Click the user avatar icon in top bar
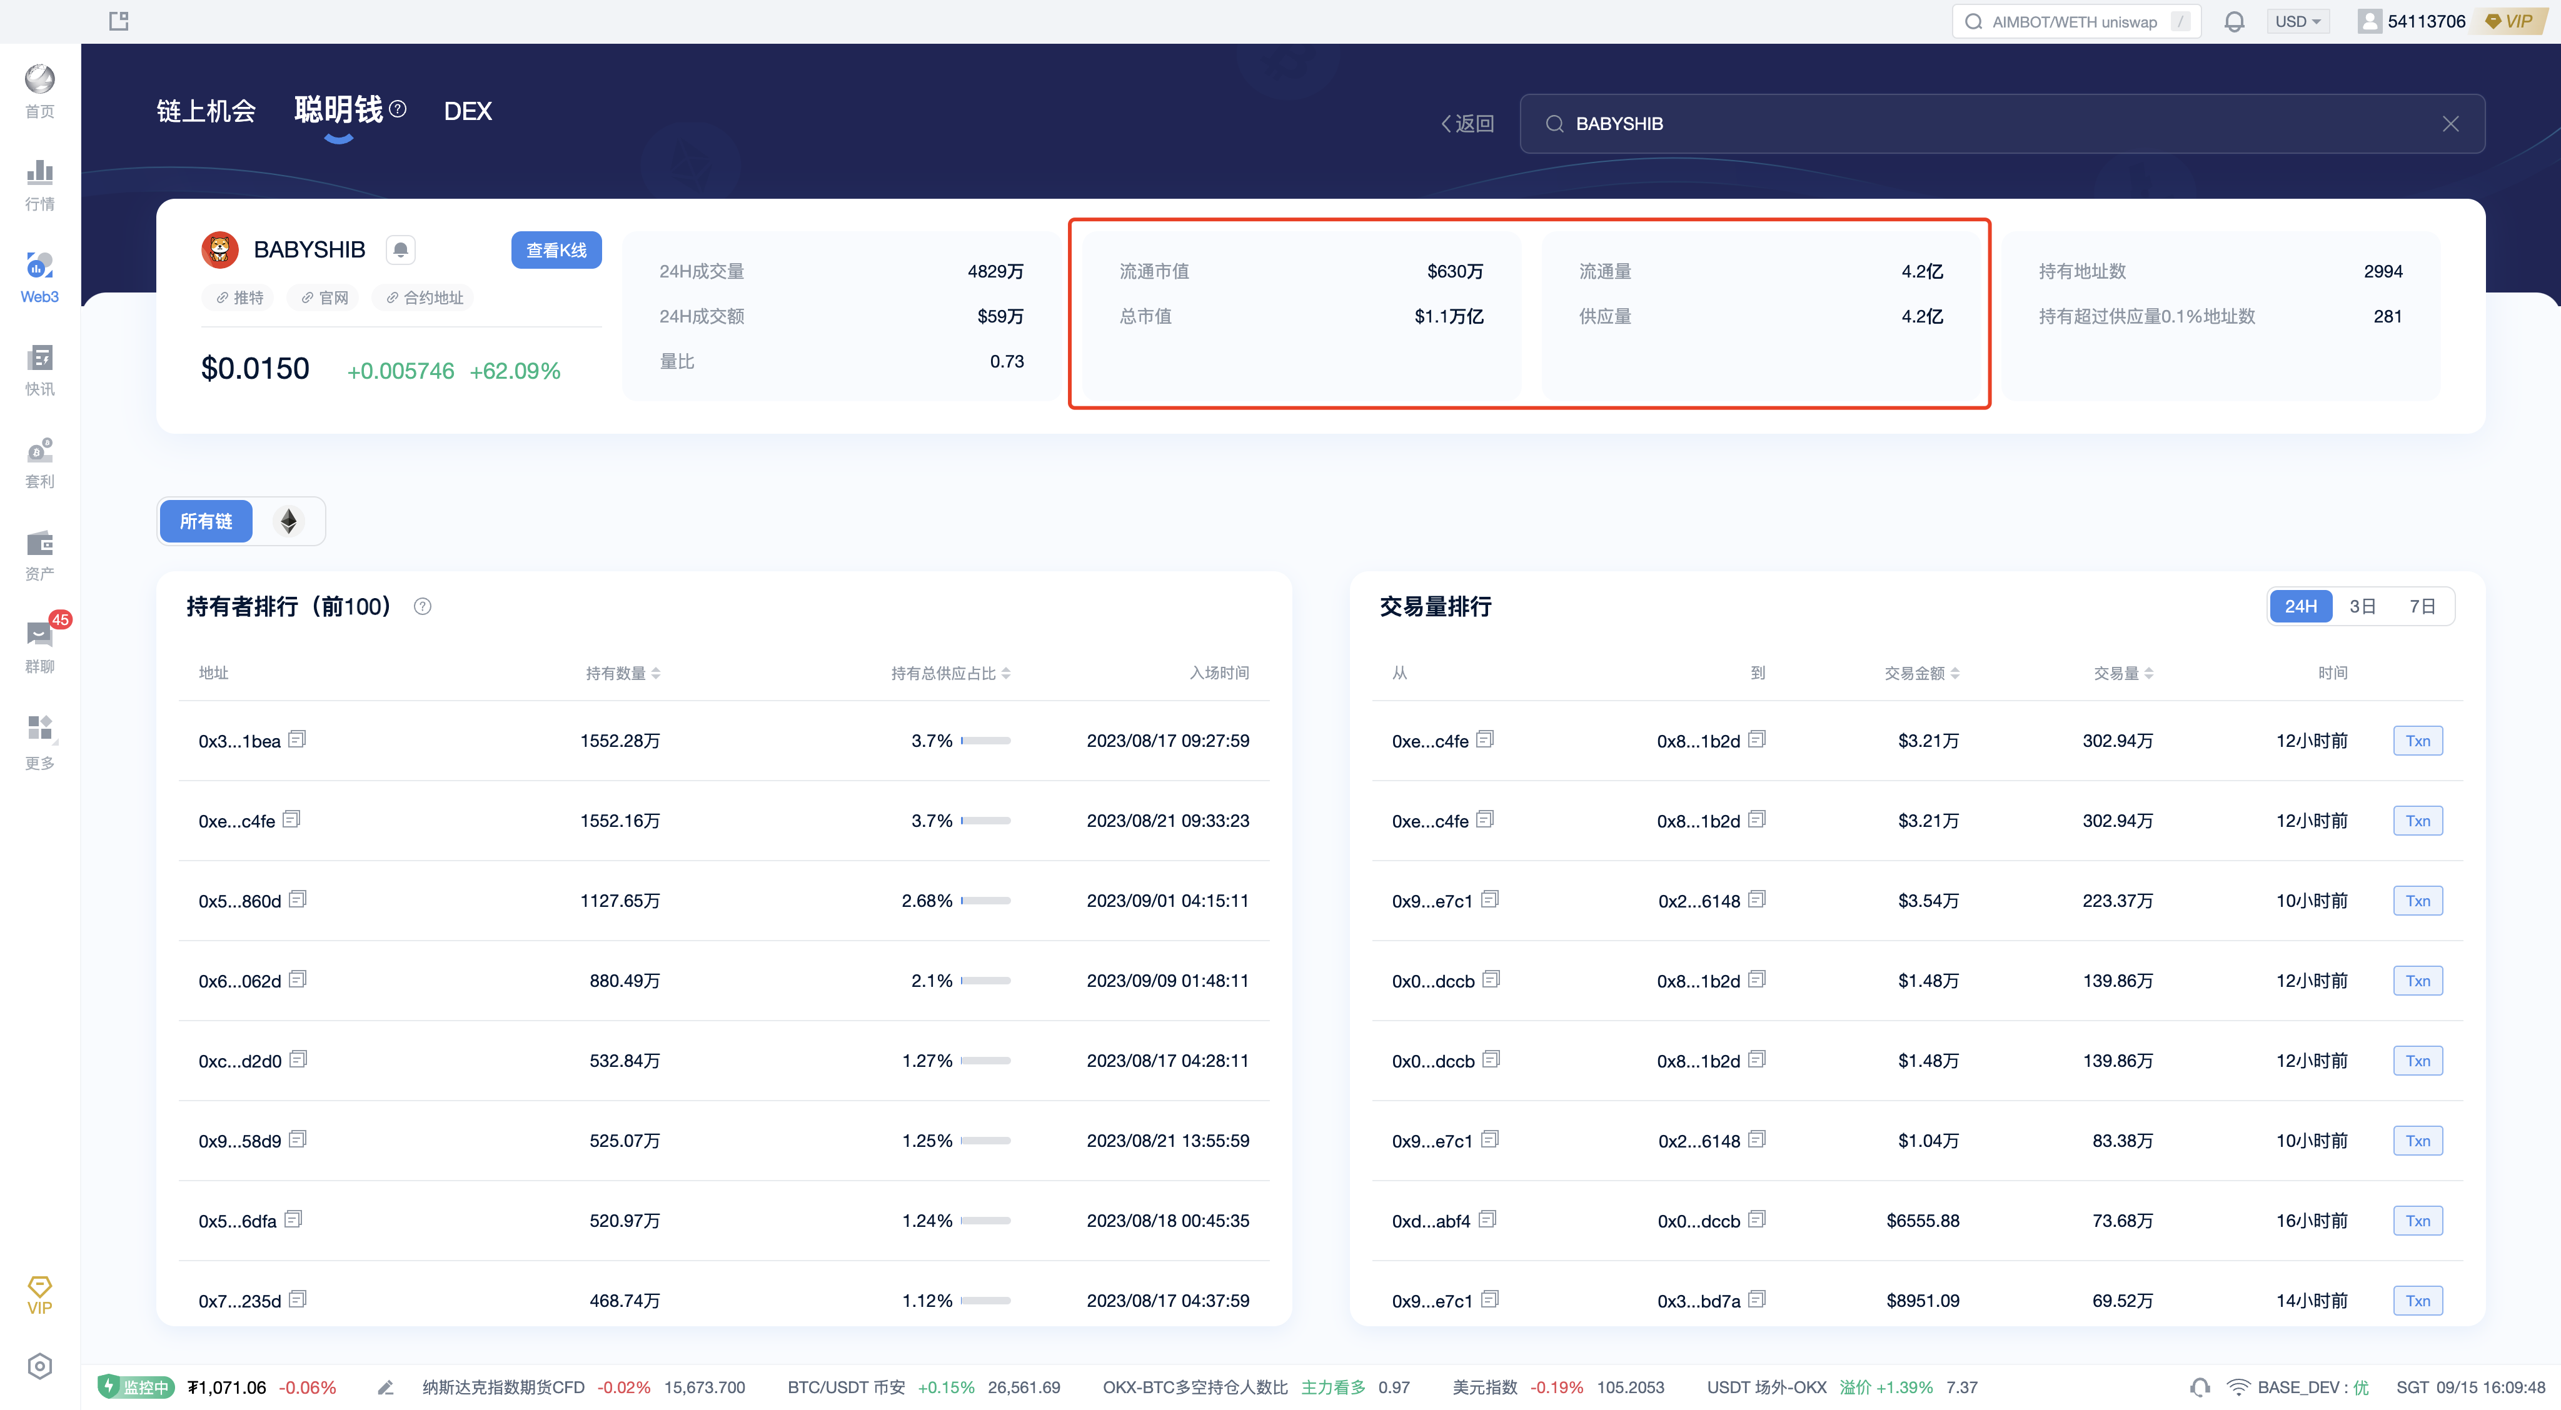This screenshot has width=2561, height=1410. (2369, 21)
